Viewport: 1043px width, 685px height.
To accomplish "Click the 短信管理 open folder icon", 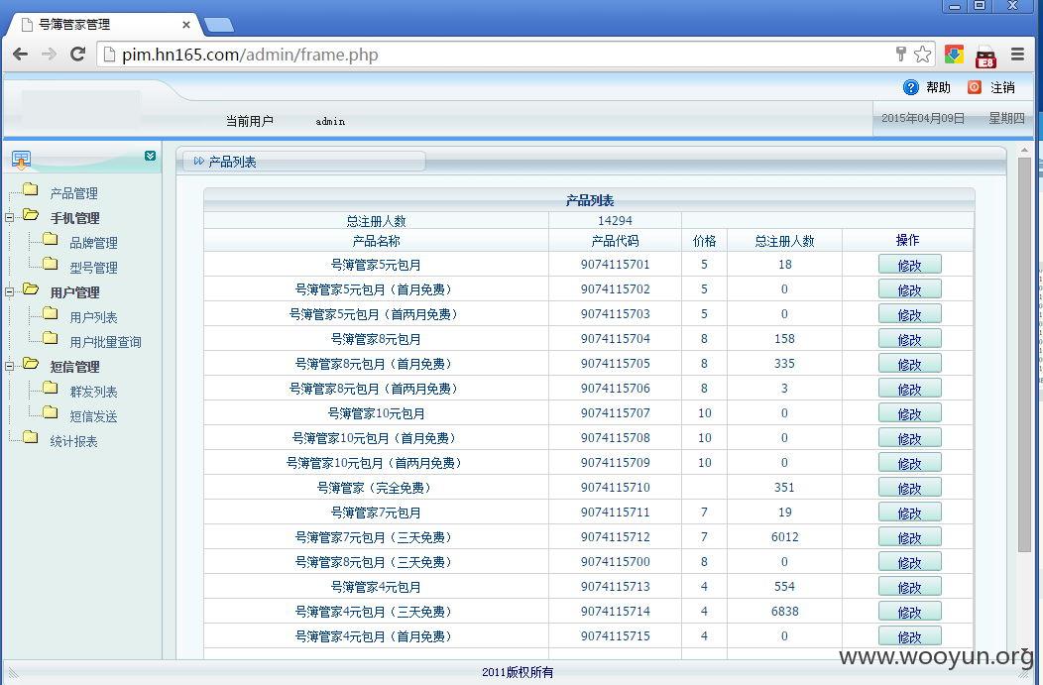I will [31, 364].
